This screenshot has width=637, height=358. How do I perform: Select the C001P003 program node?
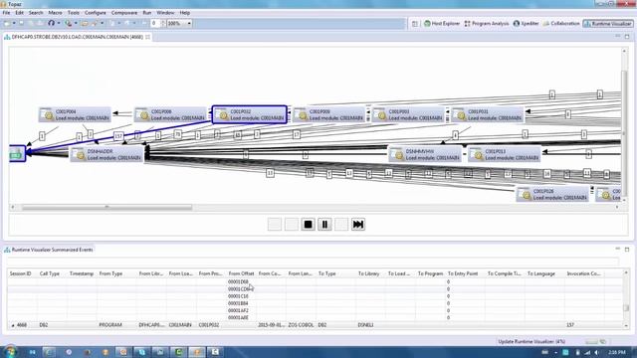pyautogui.click(x=408, y=114)
